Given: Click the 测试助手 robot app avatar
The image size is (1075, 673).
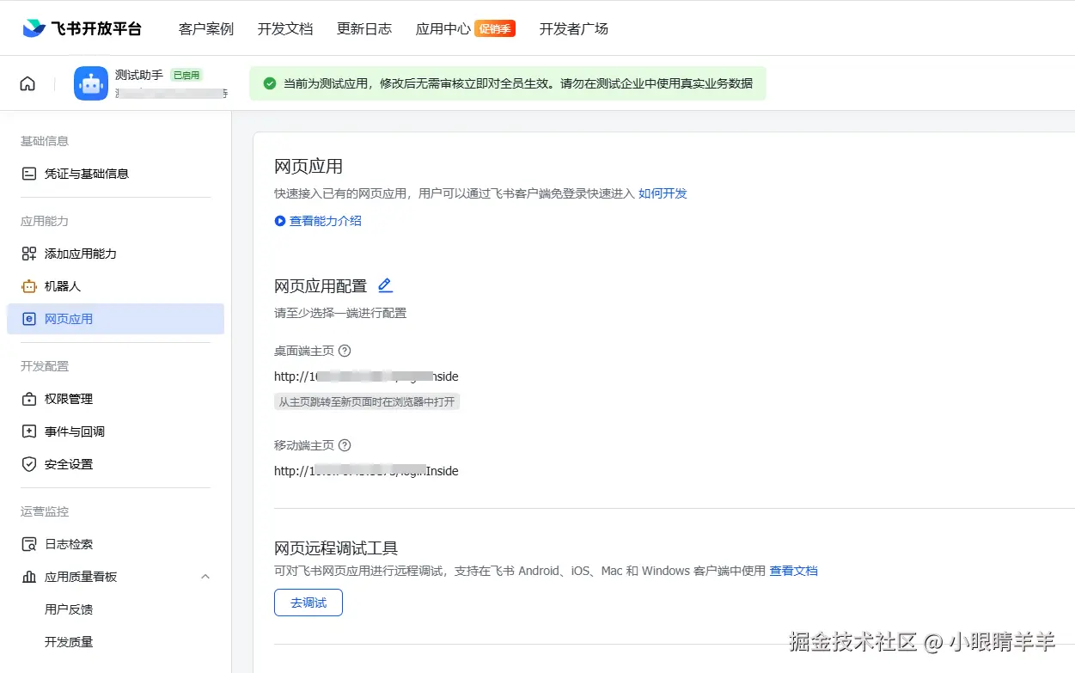Looking at the screenshot, I should [x=91, y=83].
